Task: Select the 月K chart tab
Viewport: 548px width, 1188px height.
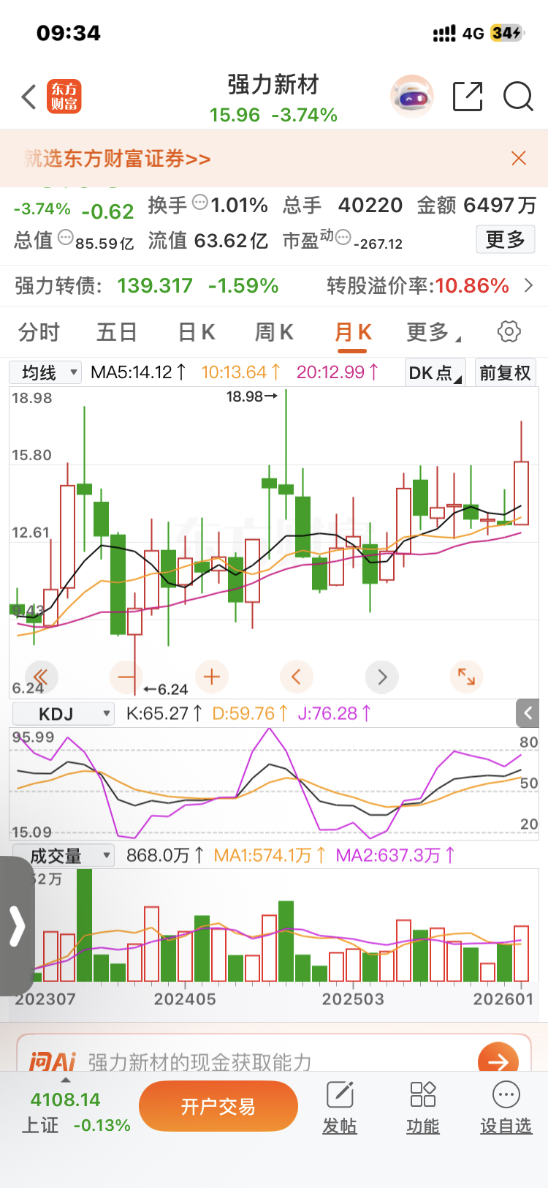Action: [x=353, y=332]
